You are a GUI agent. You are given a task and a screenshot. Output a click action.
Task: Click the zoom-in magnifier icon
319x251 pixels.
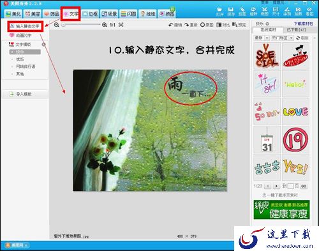click(104, 25)
